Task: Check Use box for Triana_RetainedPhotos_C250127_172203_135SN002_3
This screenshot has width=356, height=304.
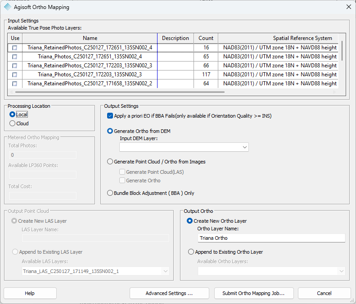Action: coord(15,66)
